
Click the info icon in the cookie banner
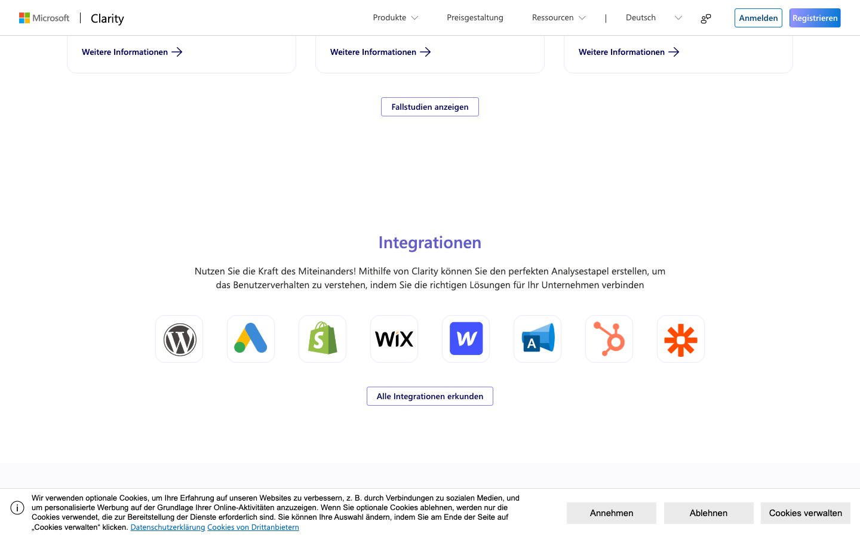coord(17,508)
